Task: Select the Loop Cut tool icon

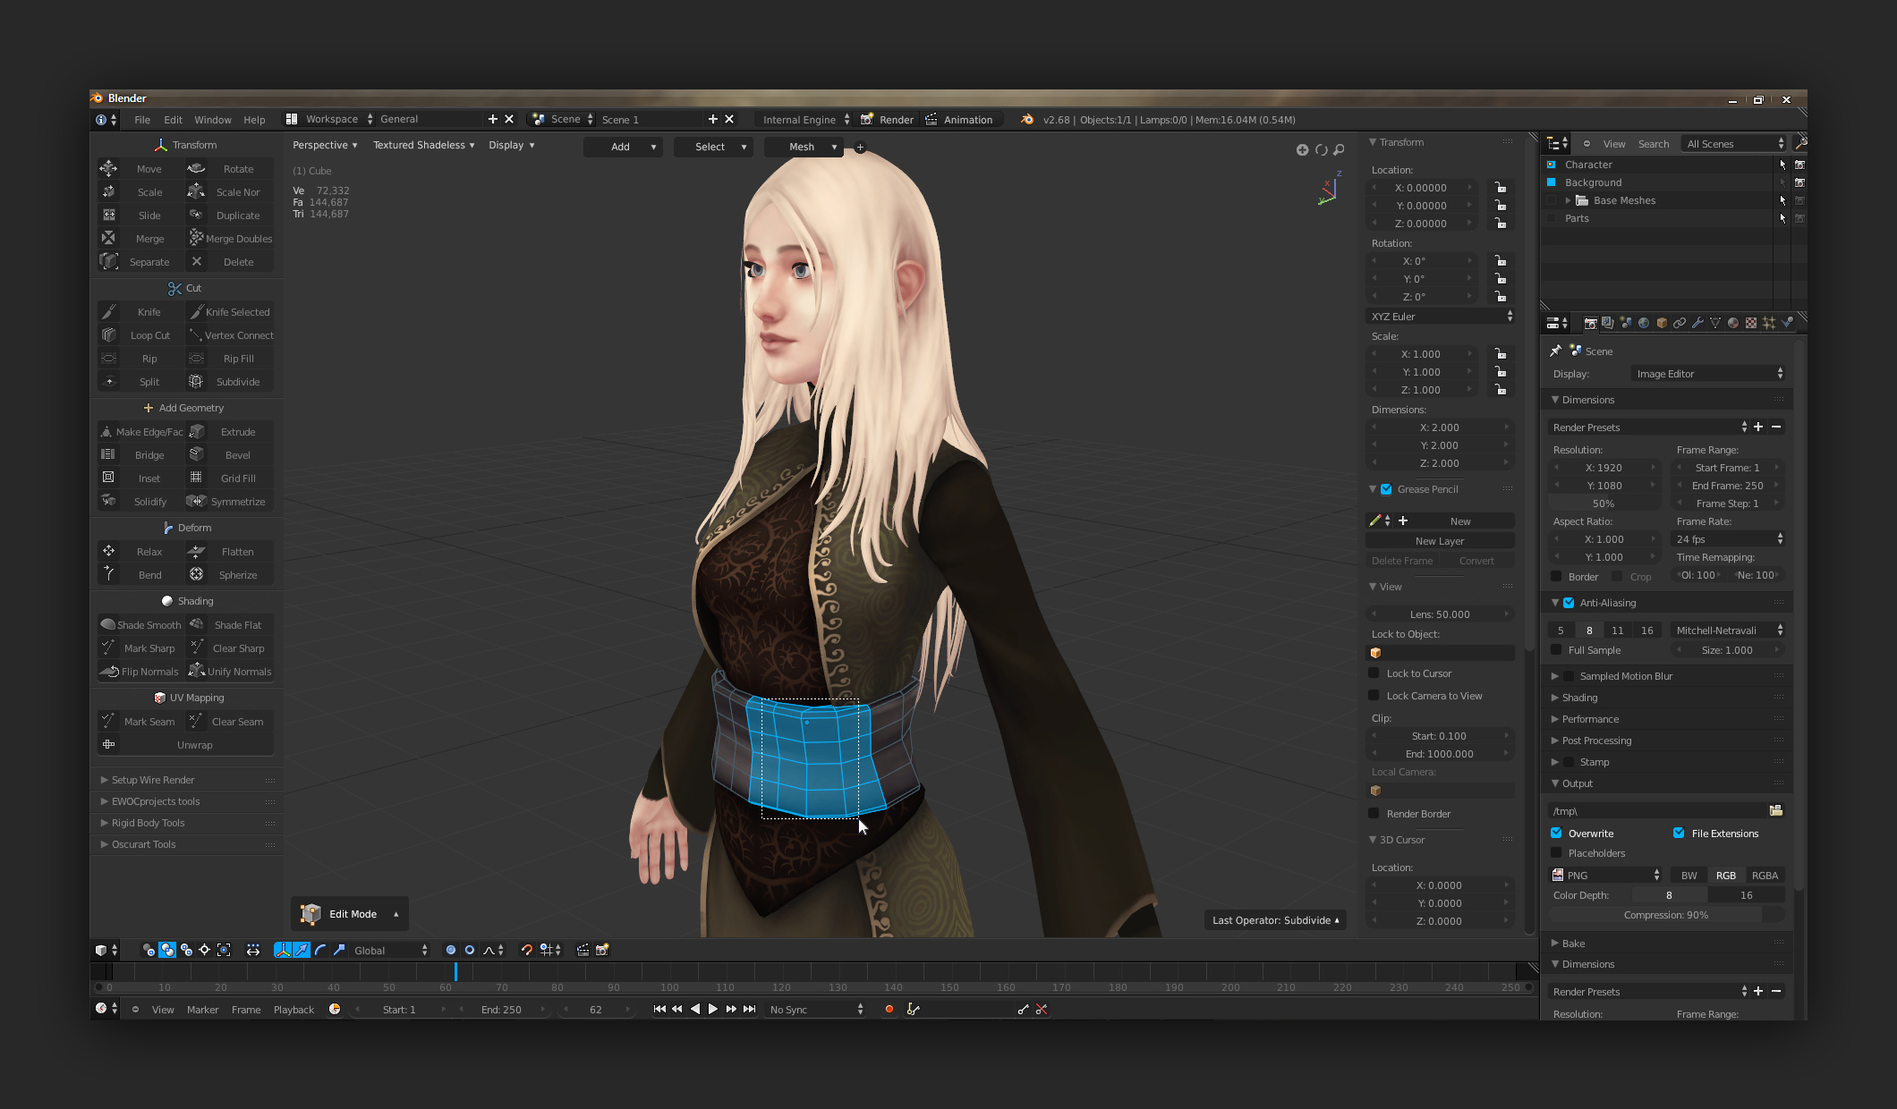Action: tap(109, 335)
